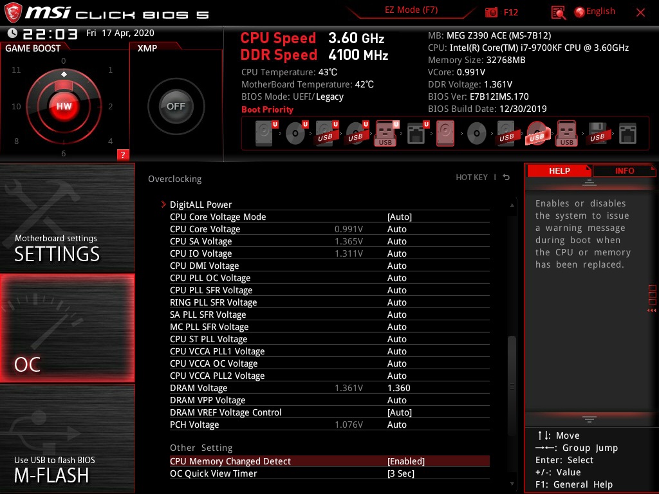Select the UEFI USB hard disk boot icon
Image resolution: width=659 pixels, height=494 pixels.
[326, 134]
